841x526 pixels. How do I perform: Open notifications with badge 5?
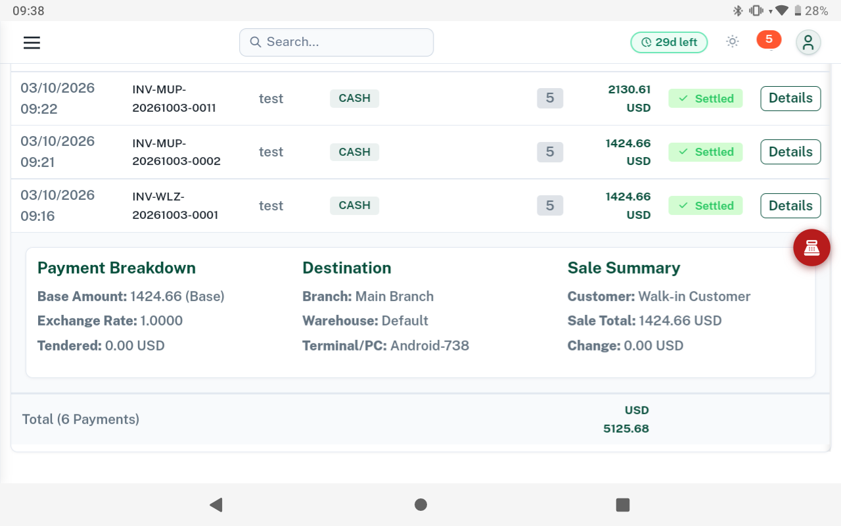pyautogui.click(x=769, y=40)
